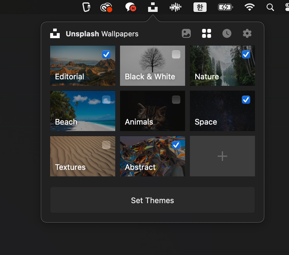Screen dimensions: 289x255
Task: Open the current wallpaper photo view icon
Action: 186,33
